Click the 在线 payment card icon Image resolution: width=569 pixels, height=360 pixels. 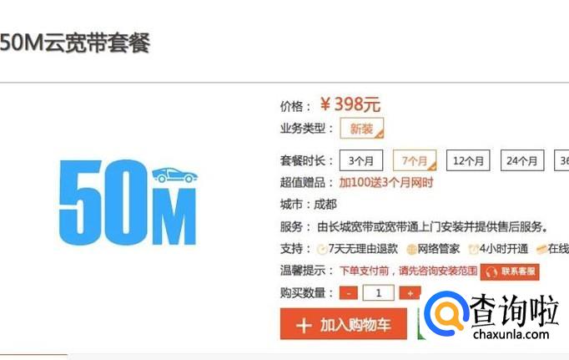(541, 250)
